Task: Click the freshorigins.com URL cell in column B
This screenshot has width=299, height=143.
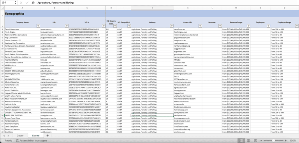Action: (55, 32)
